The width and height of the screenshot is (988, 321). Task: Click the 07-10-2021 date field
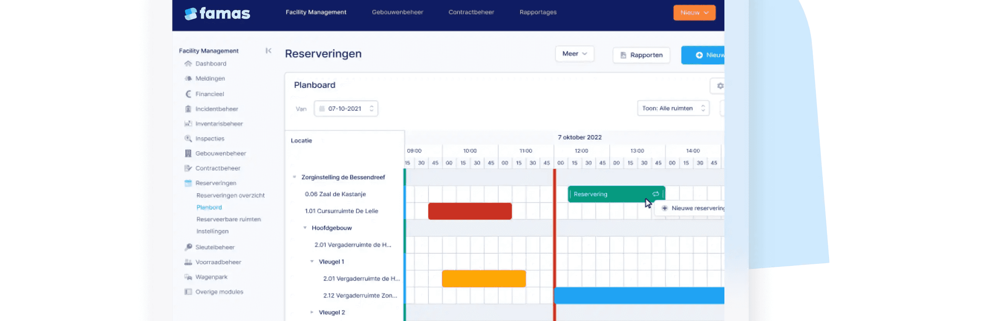pos(346,108)
